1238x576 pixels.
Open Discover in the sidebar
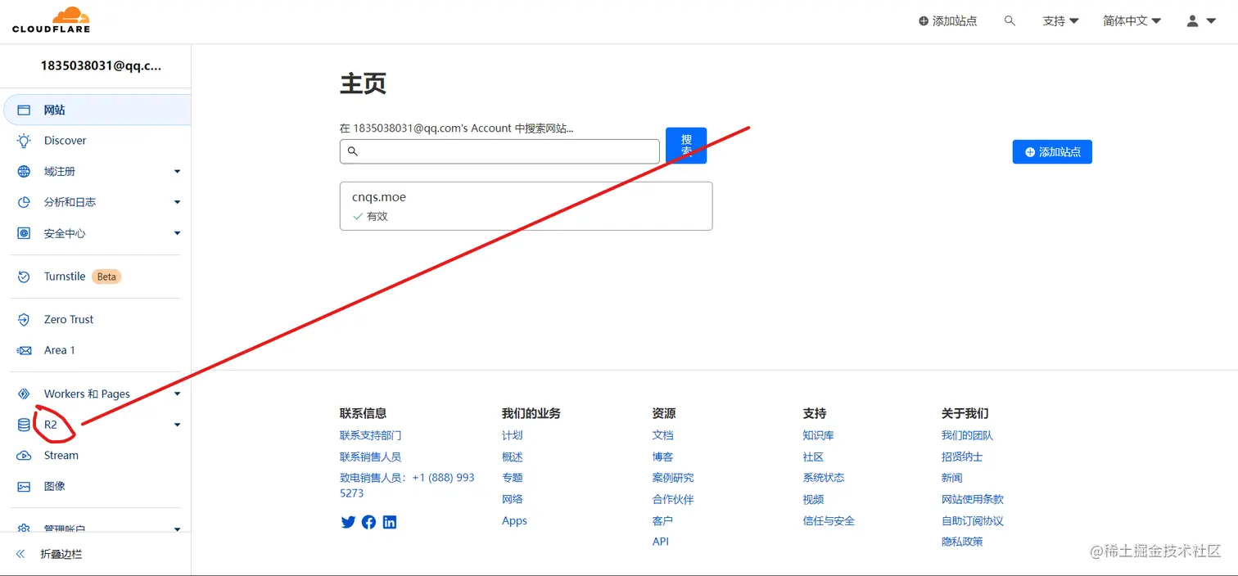tap(65, 141)
